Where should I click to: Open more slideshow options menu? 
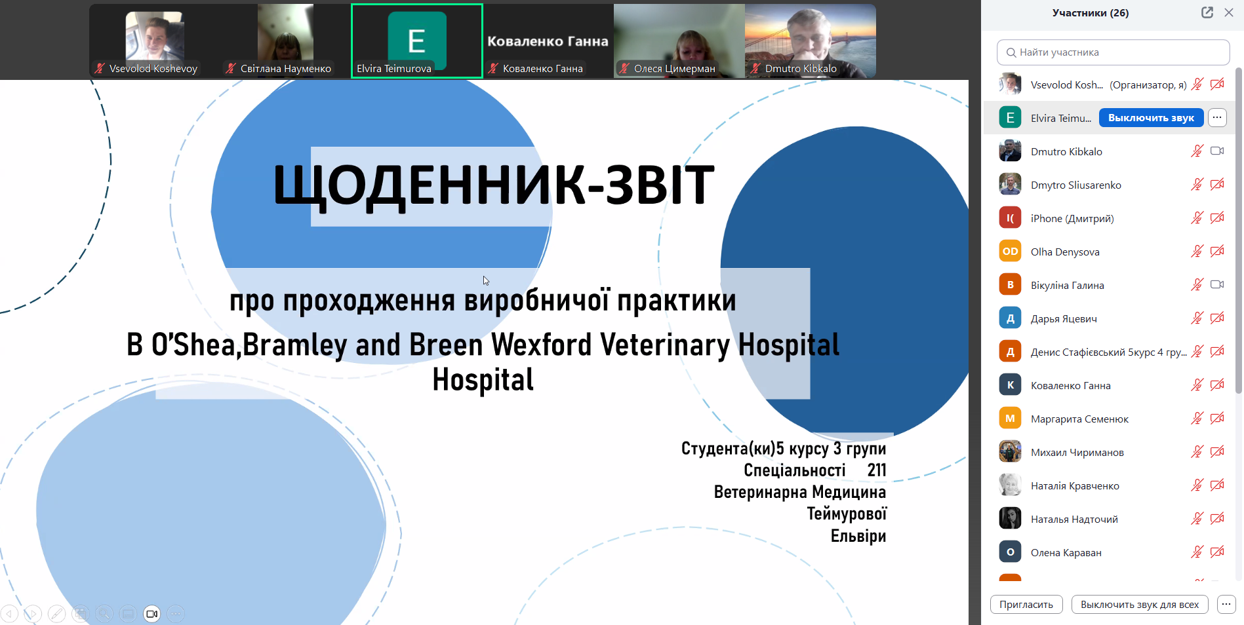176,614
